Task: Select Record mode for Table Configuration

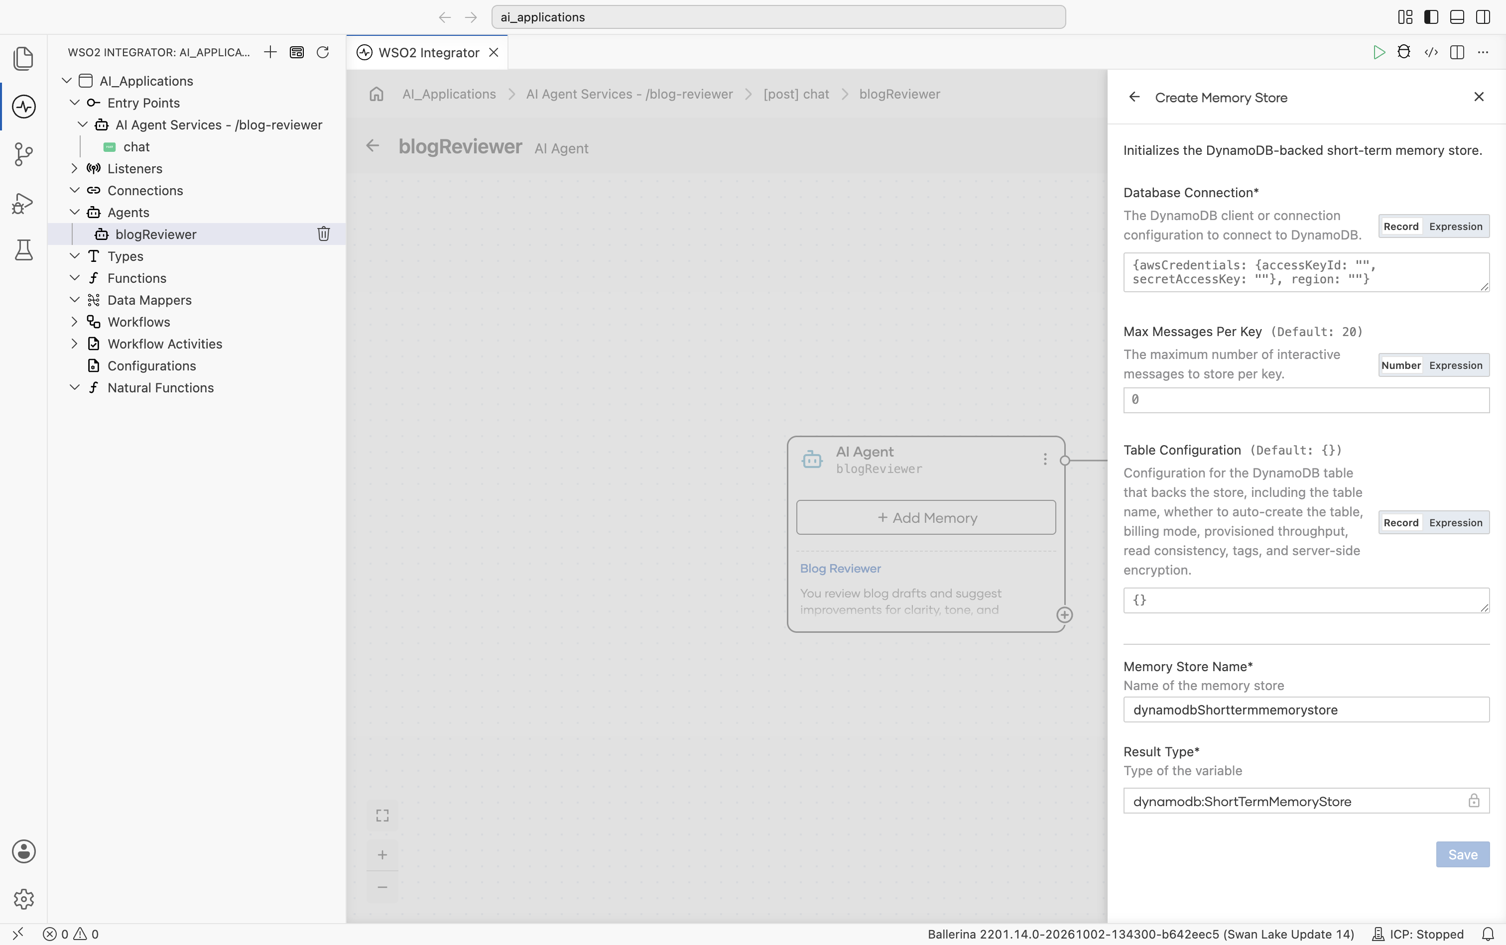Action: (1401, 522)
